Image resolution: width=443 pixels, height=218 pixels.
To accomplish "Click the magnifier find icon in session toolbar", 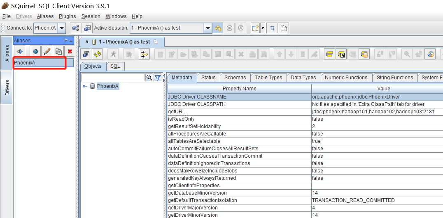I will click(x=408, y=54).
